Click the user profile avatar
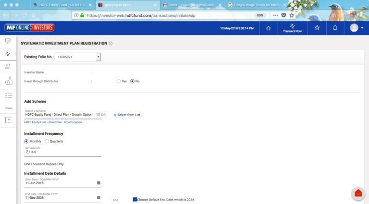This screenshot has width=369, height=204. click(354, 28)
